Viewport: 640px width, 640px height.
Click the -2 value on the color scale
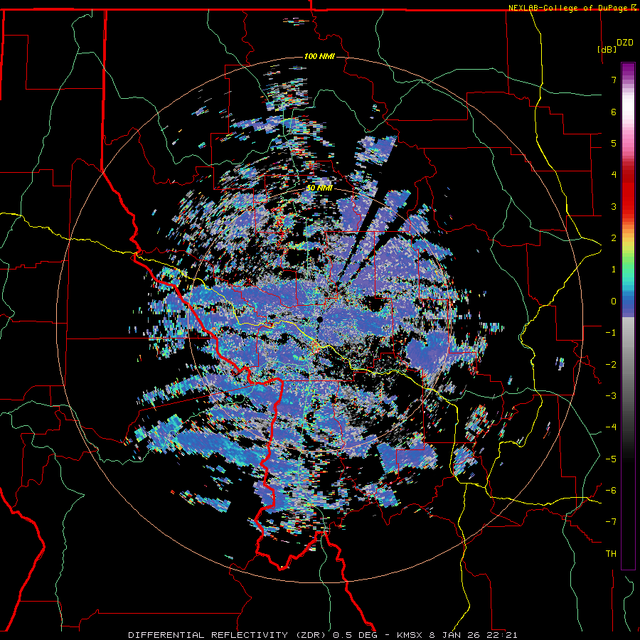tap(611, 365)
